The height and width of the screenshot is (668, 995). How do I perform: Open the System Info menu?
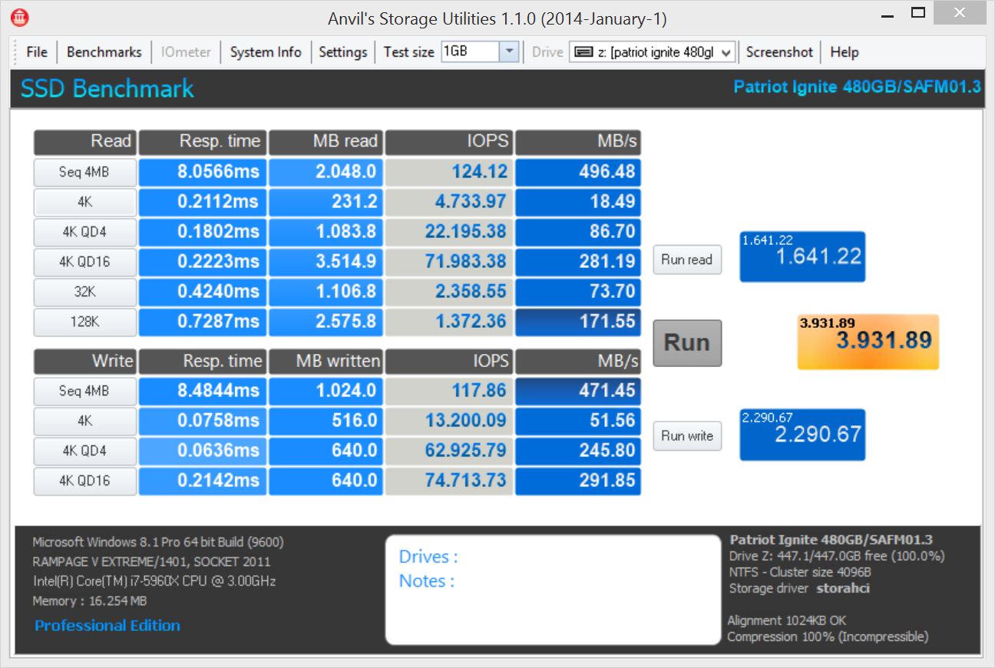pyautogui.click(x=266, y=52)
